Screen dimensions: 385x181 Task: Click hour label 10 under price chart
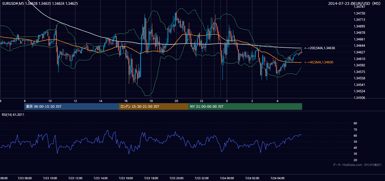click(x=50, y=101)
